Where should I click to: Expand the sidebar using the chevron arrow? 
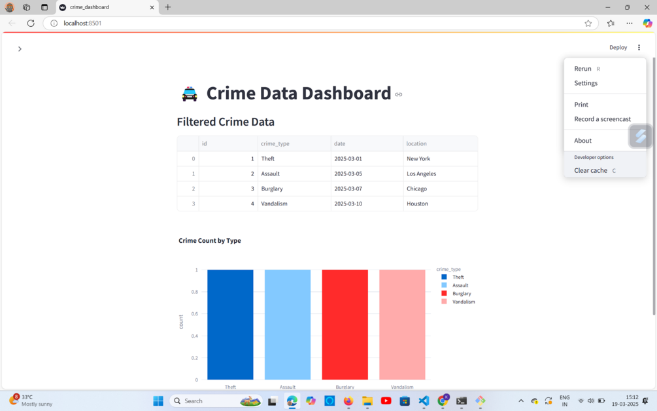point(20,48)
